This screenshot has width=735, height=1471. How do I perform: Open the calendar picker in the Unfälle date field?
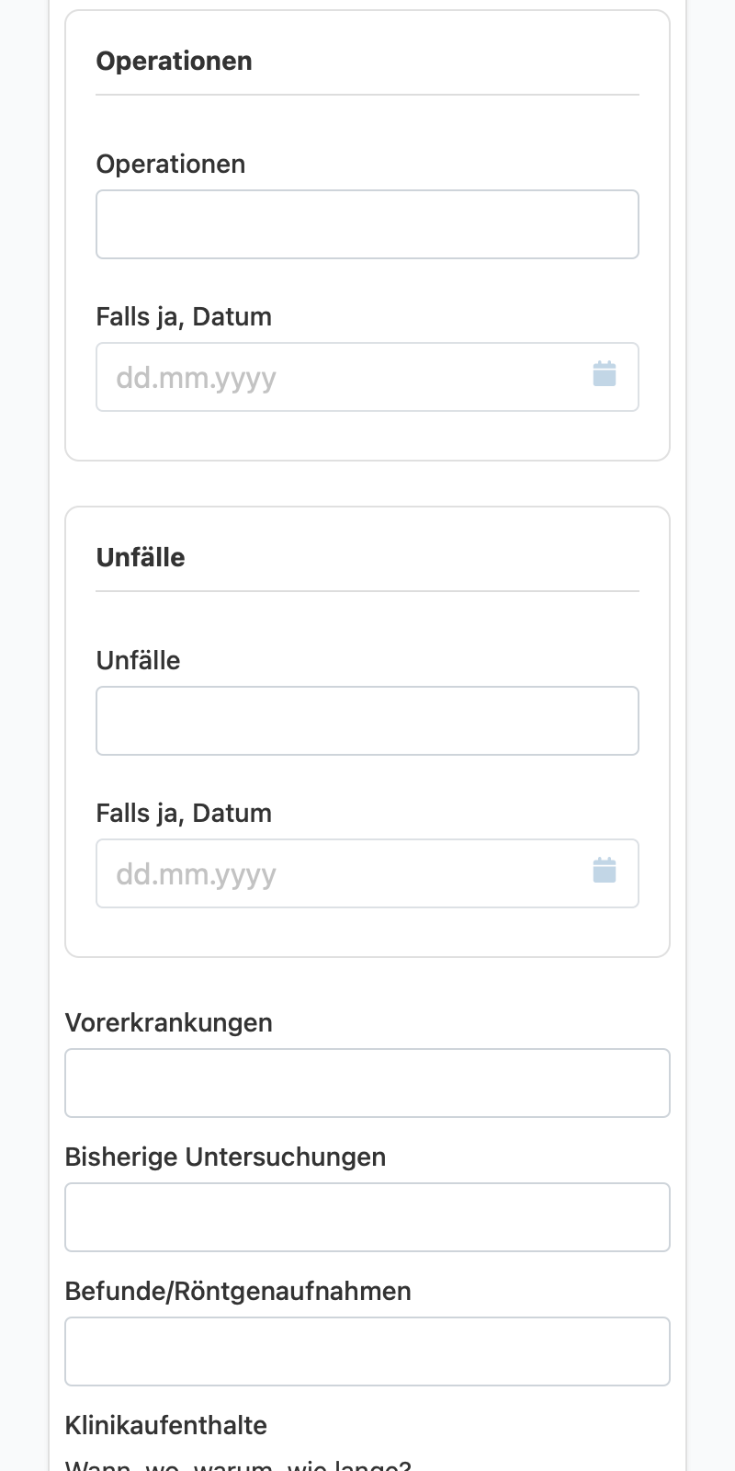(x=605, y=871)
